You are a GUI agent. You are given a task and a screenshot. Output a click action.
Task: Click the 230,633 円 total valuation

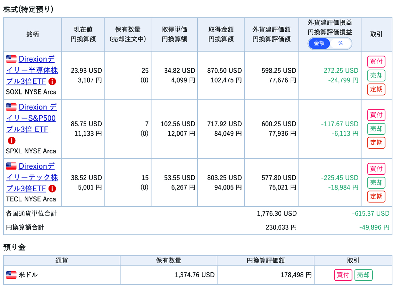(x=281, y=227)
